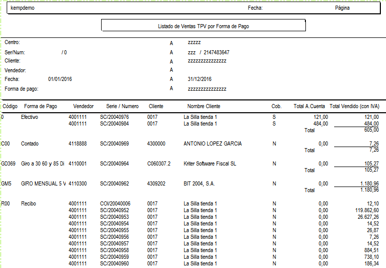Click the seller code 4118888

coord(78,143)
